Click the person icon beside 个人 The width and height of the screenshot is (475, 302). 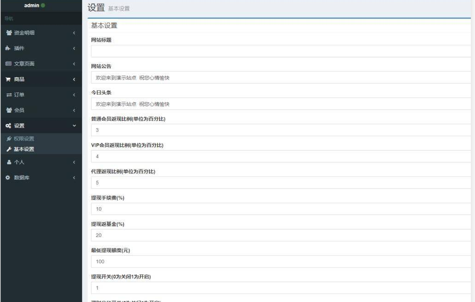[8, 162]
